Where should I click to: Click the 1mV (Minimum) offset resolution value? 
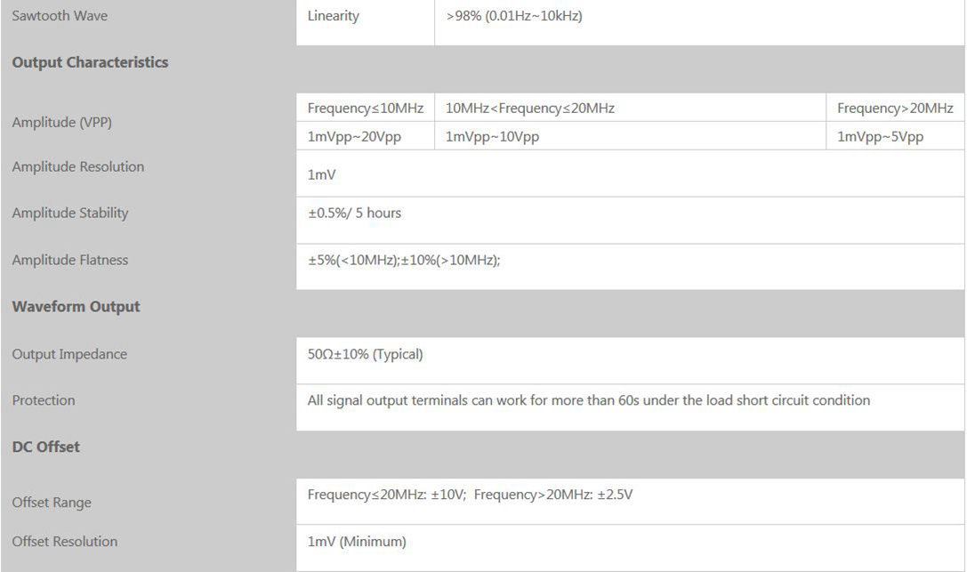pos(357,541)
